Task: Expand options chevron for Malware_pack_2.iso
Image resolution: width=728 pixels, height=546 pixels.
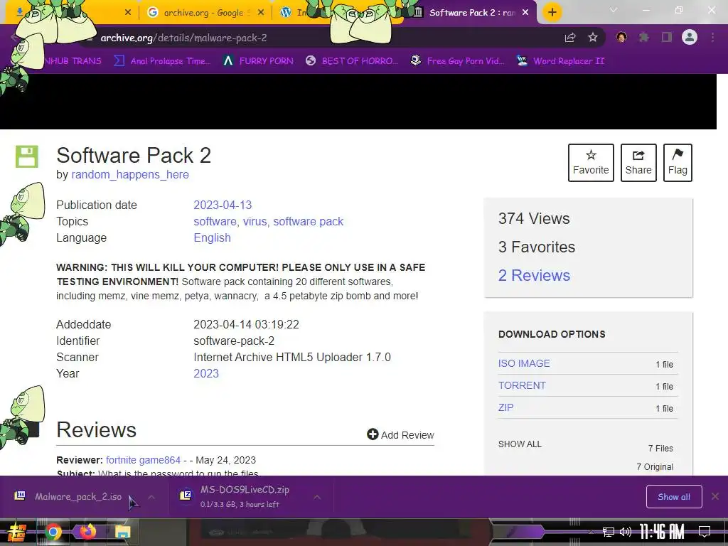Action: coord(151,497)
